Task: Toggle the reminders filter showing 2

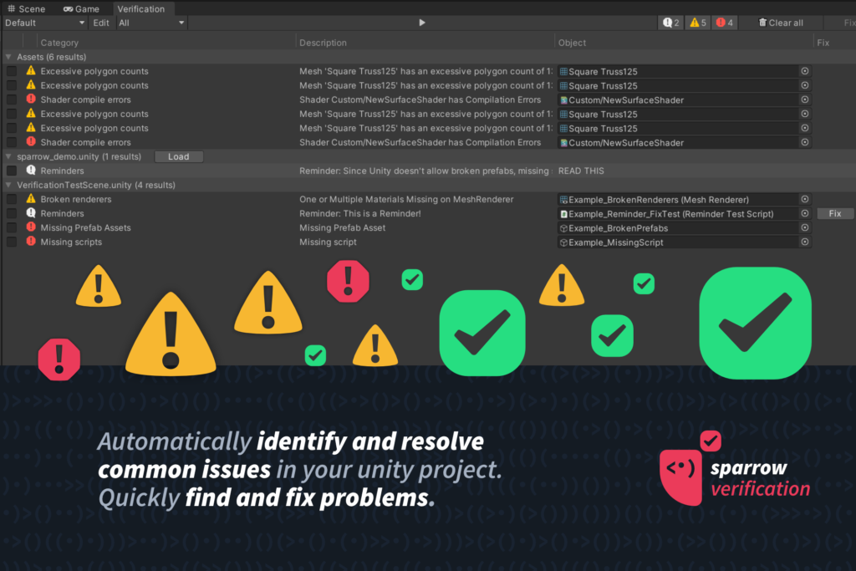Action: 671,23
